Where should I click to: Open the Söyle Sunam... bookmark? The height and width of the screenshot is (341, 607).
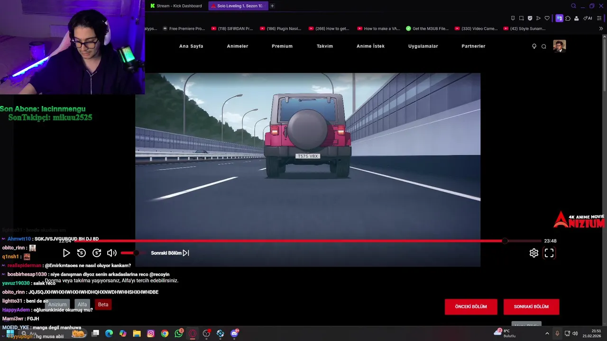(x=524, y=28)
